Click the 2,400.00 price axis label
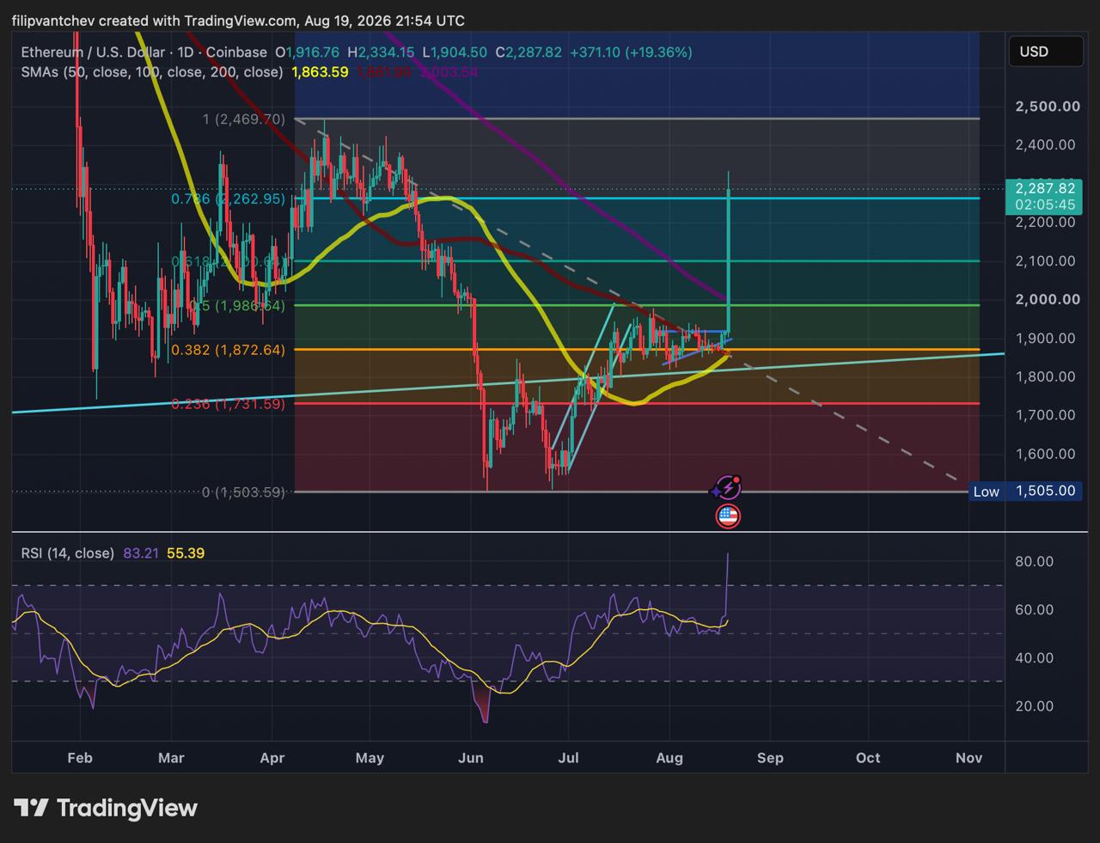Viewport: 1100px width, 843px height. pyautogui.click(x=1044, y=144)
